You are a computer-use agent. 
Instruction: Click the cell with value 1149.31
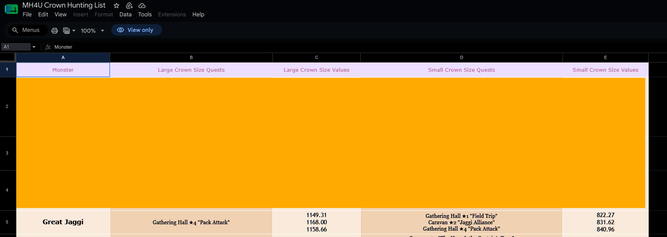[316, 222]
